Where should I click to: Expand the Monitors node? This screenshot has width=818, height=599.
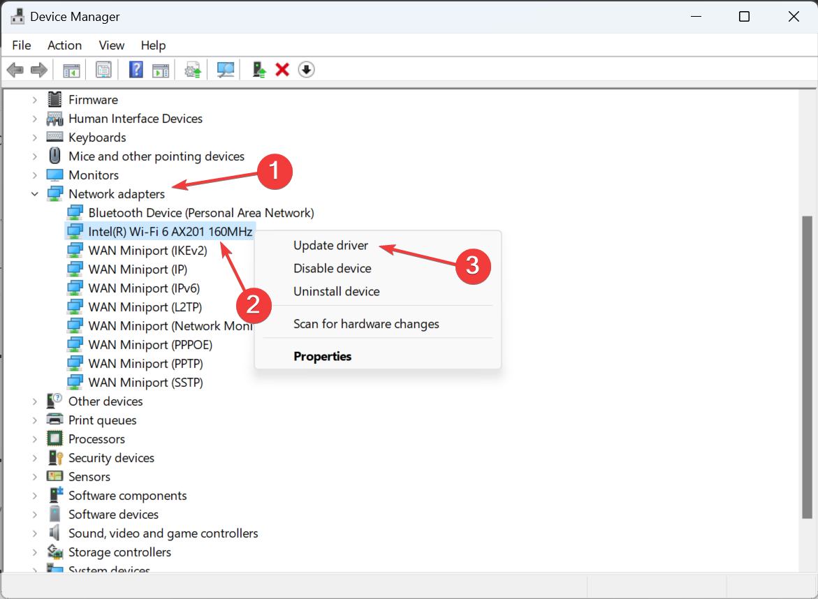34,175
